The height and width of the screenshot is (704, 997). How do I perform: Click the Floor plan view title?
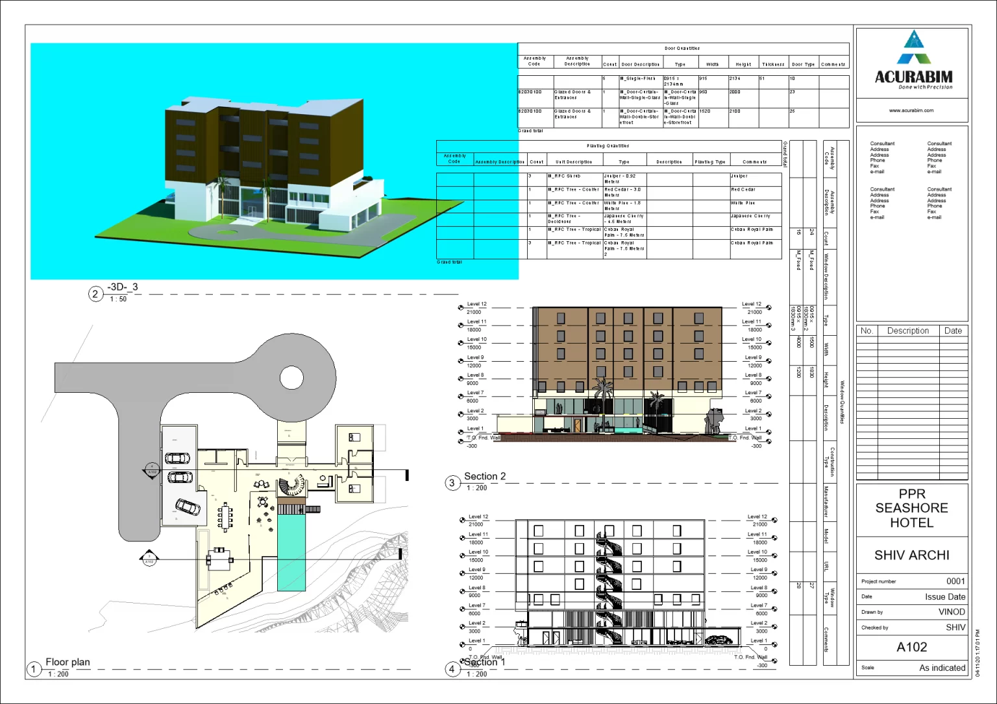point(68,662)
